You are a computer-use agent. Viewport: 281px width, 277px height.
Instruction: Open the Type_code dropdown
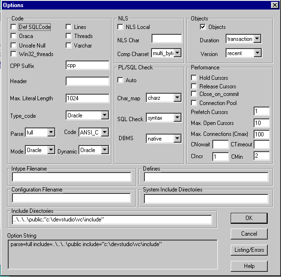(x=105, y=115)
